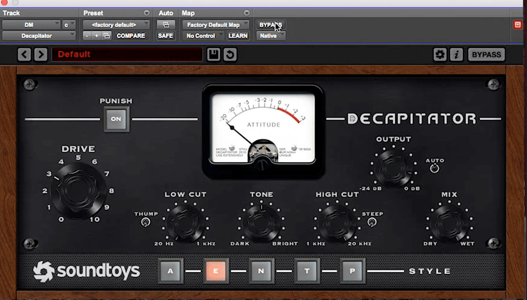Click red target icon at header right
This screenshot has width=527, height=300.
[x=518, y=25]
